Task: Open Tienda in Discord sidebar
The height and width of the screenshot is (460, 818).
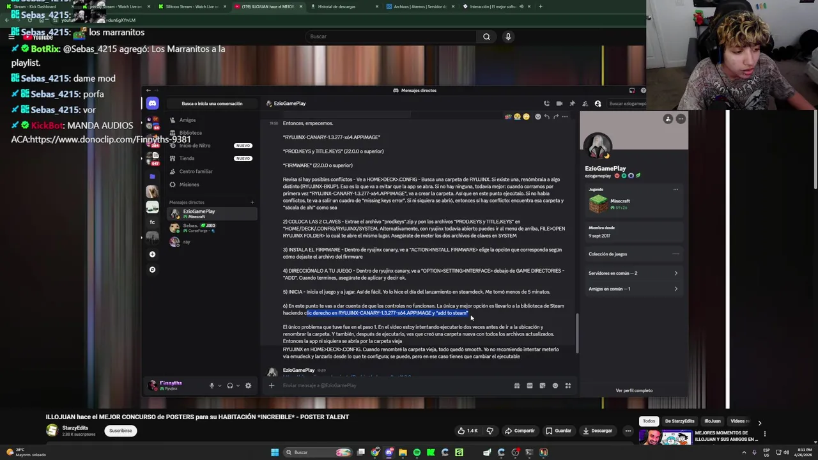Action: [213, 158]
